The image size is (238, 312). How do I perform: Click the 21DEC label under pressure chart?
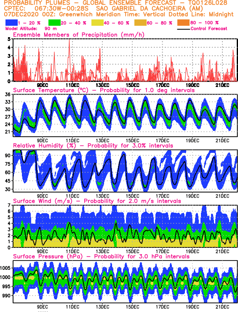(x=222, y=307)
